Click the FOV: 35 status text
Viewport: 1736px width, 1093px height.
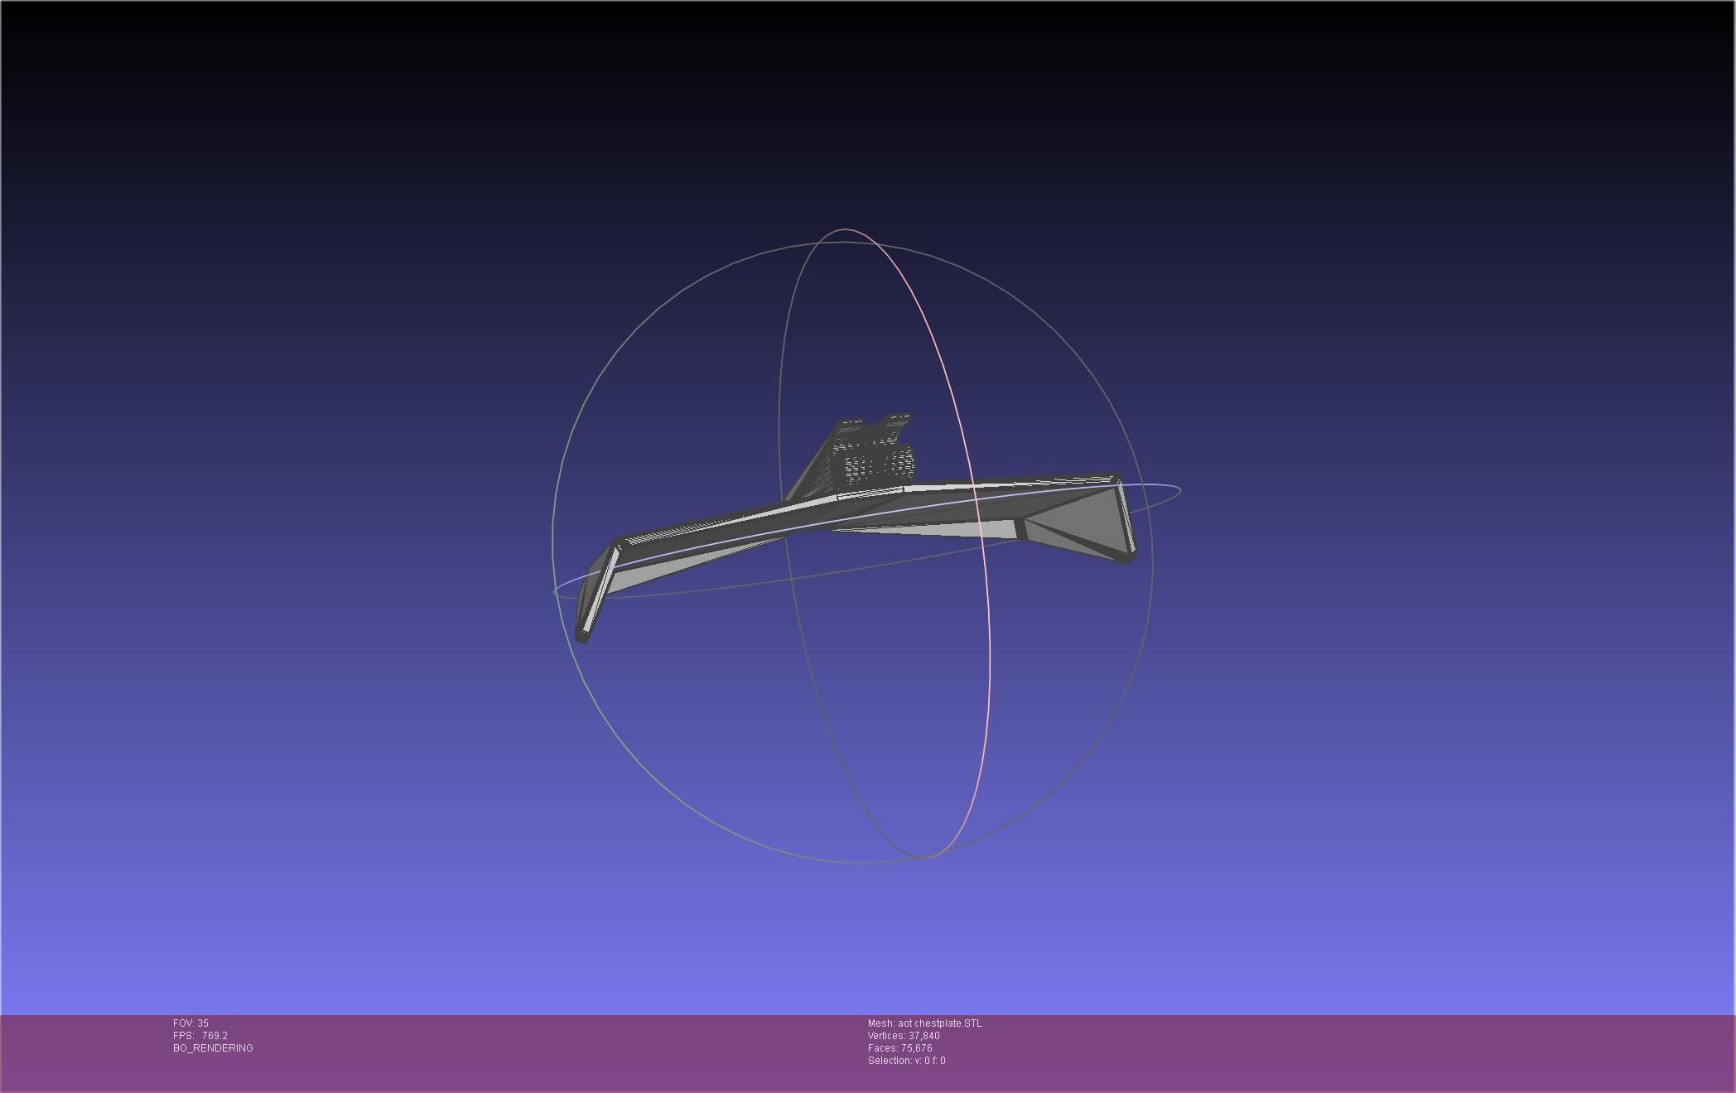(x=190, y=1023)
